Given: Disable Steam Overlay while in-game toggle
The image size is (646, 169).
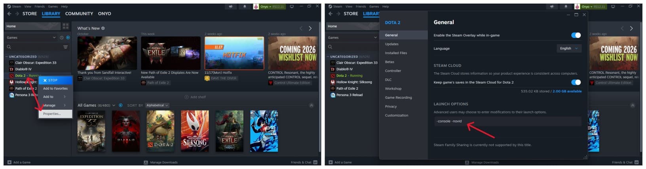Looking at the screenshot, I should click(x=576, y=35).
